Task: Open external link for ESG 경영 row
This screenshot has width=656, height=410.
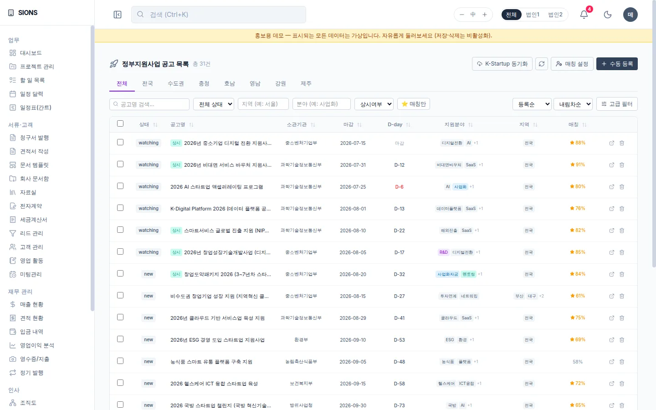Action: tap(612, 340)
